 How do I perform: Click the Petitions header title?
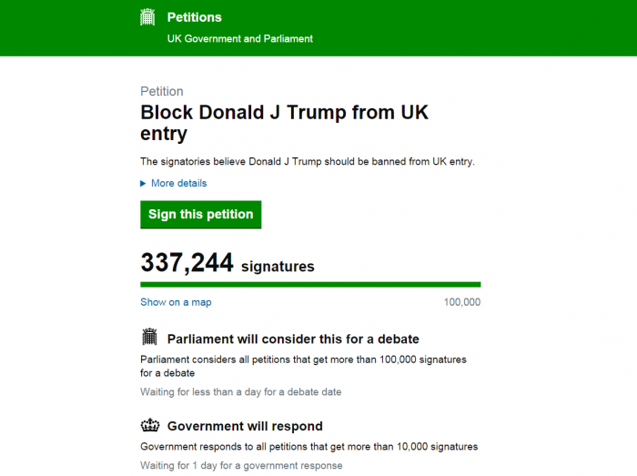(x=194, y=17)
